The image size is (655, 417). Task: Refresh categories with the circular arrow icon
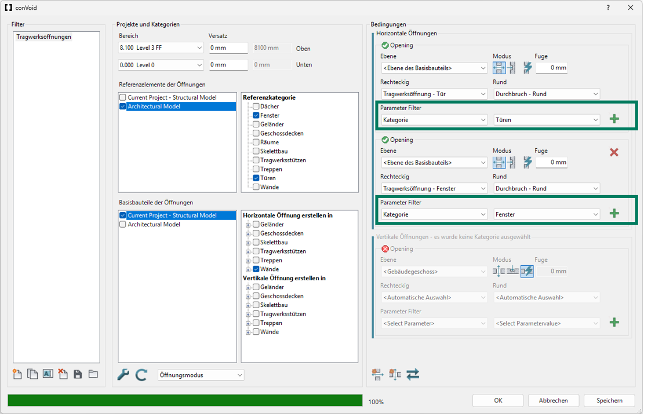(x=141, y=374)
